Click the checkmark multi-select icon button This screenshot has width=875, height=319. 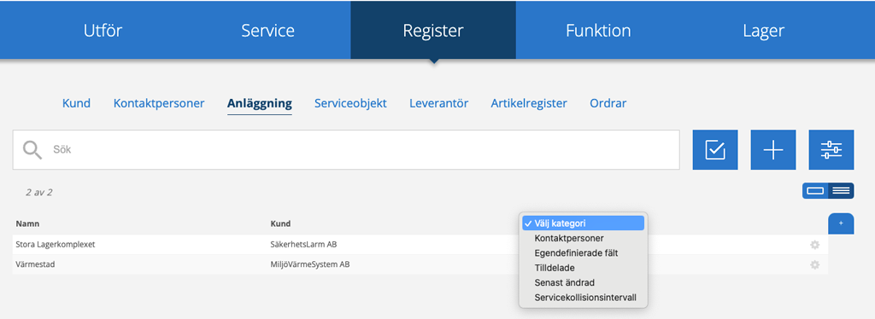tap(715, 150)
